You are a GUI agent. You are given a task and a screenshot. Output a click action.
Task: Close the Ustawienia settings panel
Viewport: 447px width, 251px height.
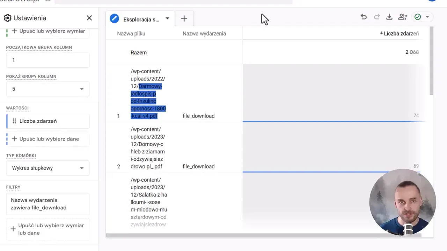coord(89,18)
